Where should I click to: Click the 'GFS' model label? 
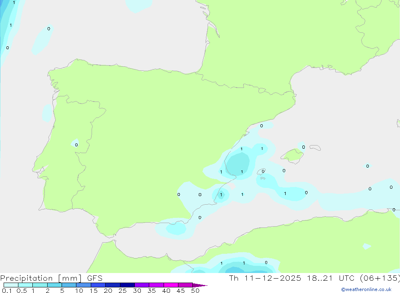click(95, 278)
